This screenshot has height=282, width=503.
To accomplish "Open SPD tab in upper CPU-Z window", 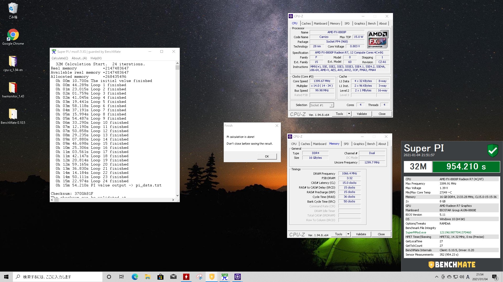I will click(x=347, y=23).
